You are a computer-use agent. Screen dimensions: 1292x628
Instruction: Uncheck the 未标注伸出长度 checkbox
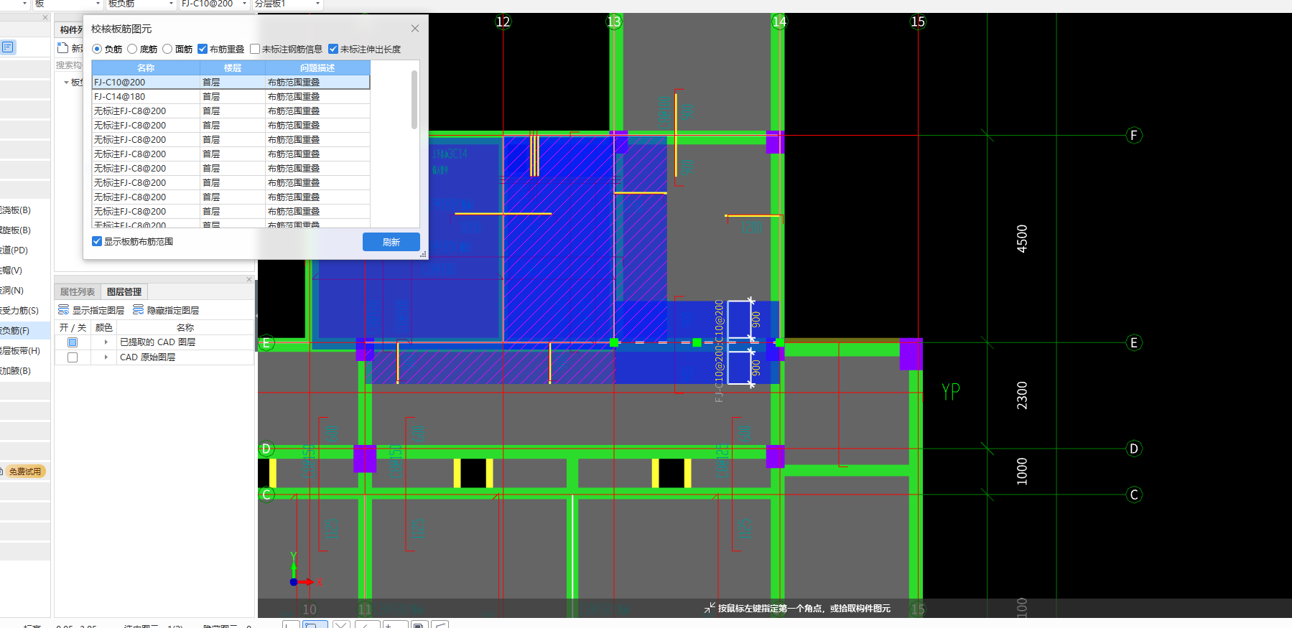pos(333,49)
